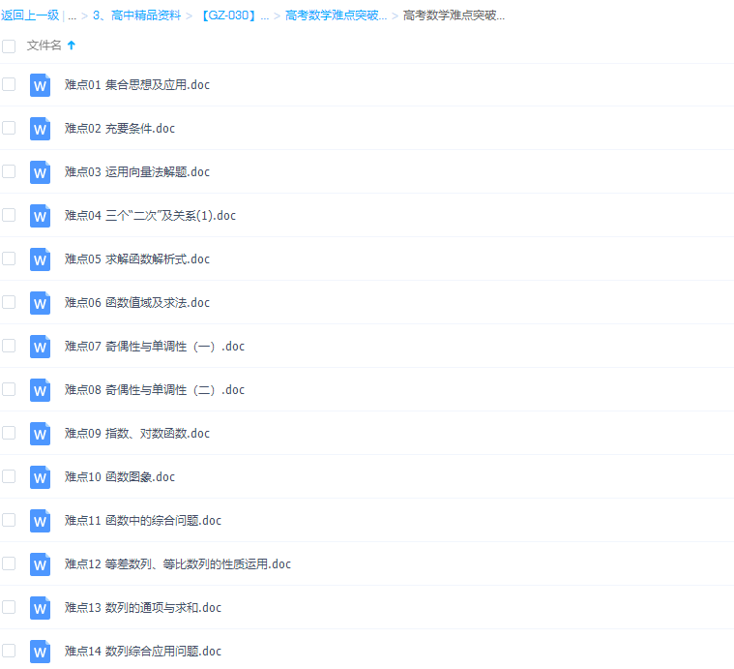Screen dimensions: 734x669
Task: Click the Word icon for 难点11 函数中的综合问题.doc
Action: (x=40, y=521)
